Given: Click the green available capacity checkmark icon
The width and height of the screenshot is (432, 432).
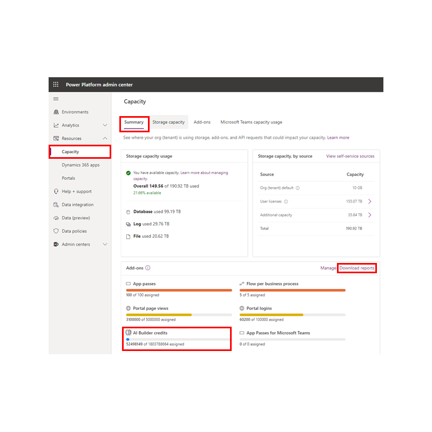Looking at the screenshot, I should click(129, 173).
